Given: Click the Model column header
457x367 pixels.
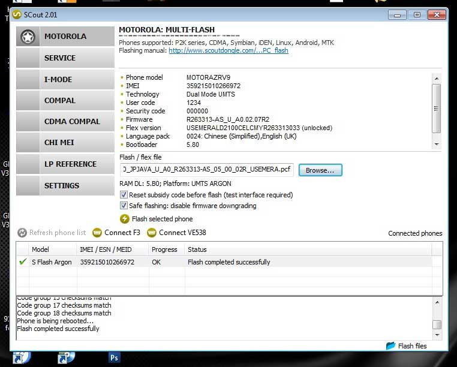Looking at the screenshot, I should pyautogui.click(x=52, y=249).
